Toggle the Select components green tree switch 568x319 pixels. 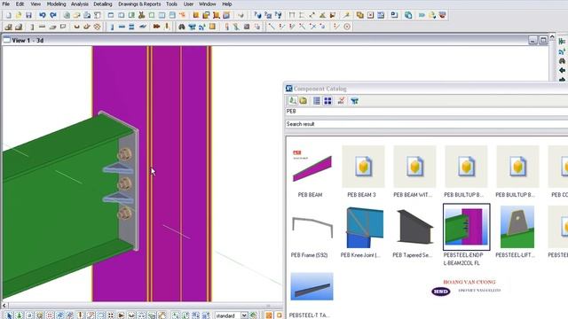(20, 315)
